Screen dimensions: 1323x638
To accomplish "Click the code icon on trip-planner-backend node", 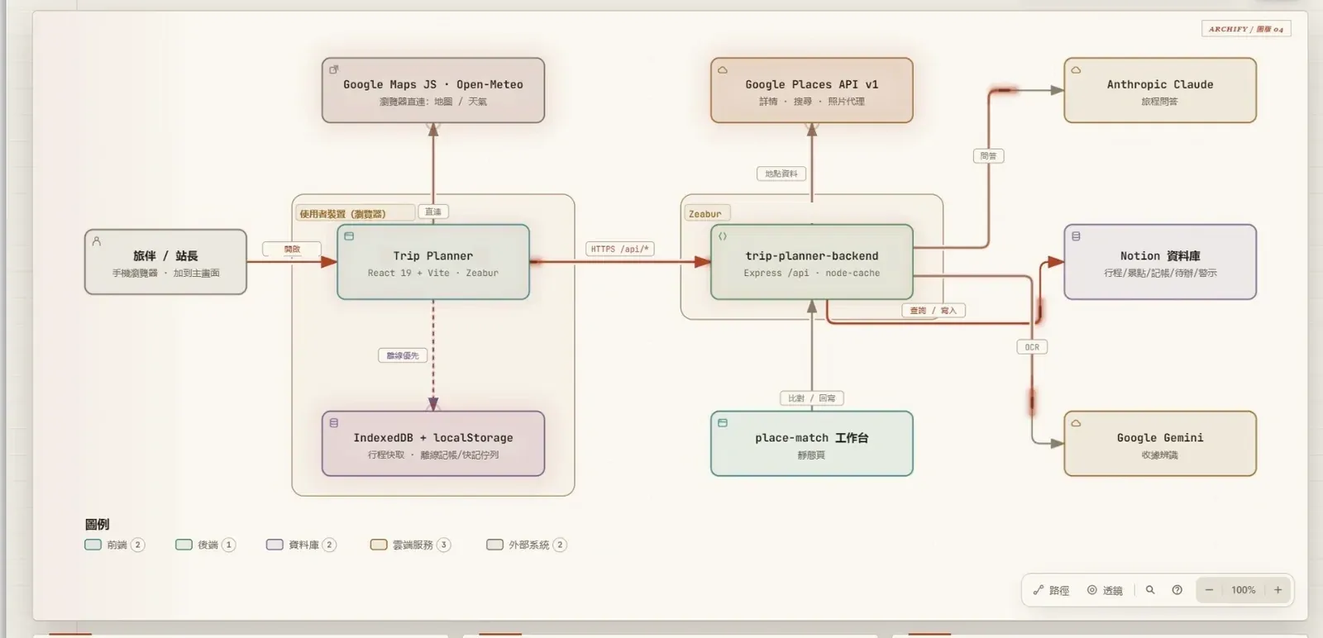I will click(723, 236).
